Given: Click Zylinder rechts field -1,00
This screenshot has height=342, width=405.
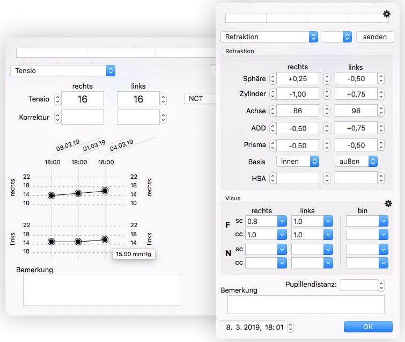Looking at the screenshot, I should point(298,94).
